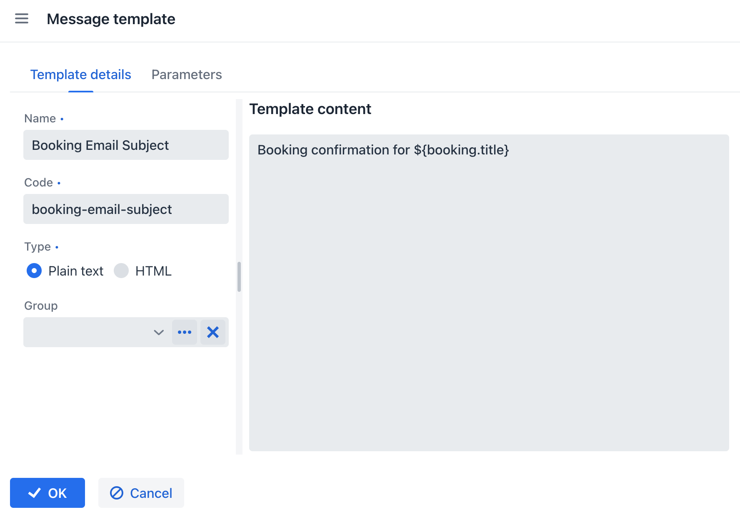The width and height of the screenshot is (740, 512).
Task: Click the 'Message template' page title
Action: [111, 19]
